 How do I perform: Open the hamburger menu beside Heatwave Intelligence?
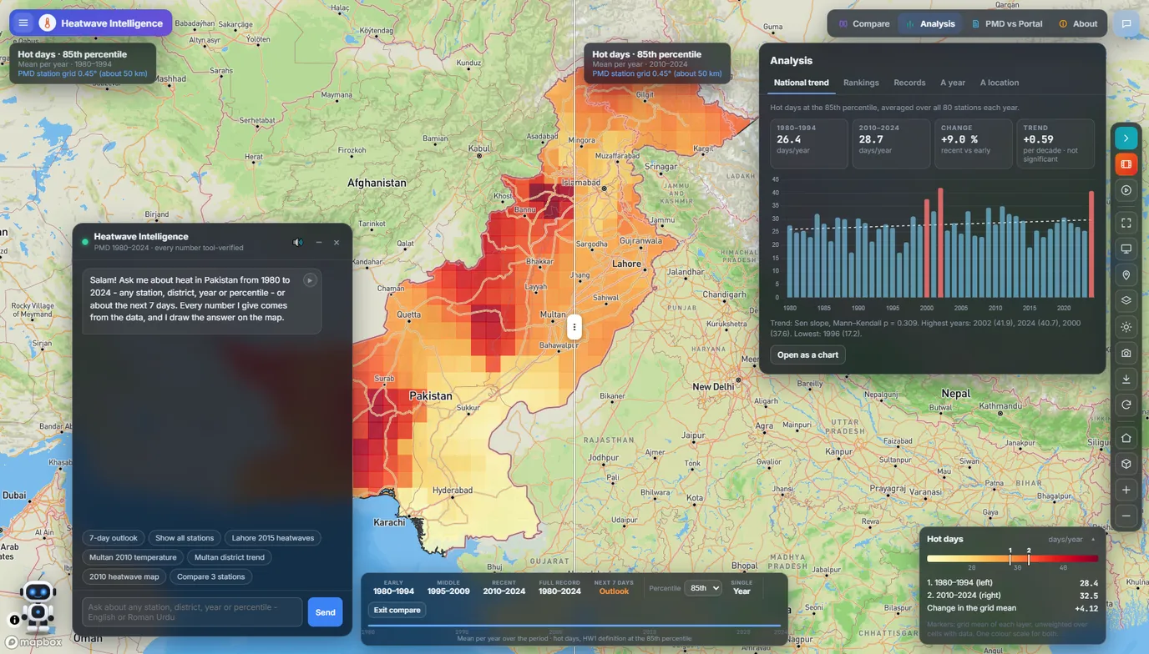pos(23,23)
